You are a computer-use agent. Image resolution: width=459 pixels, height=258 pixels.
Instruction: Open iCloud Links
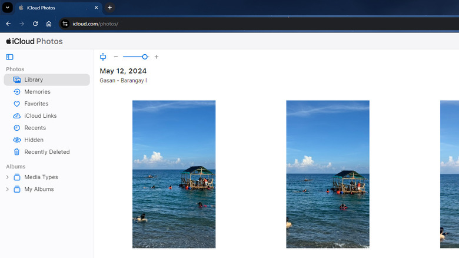pos(40,116)
